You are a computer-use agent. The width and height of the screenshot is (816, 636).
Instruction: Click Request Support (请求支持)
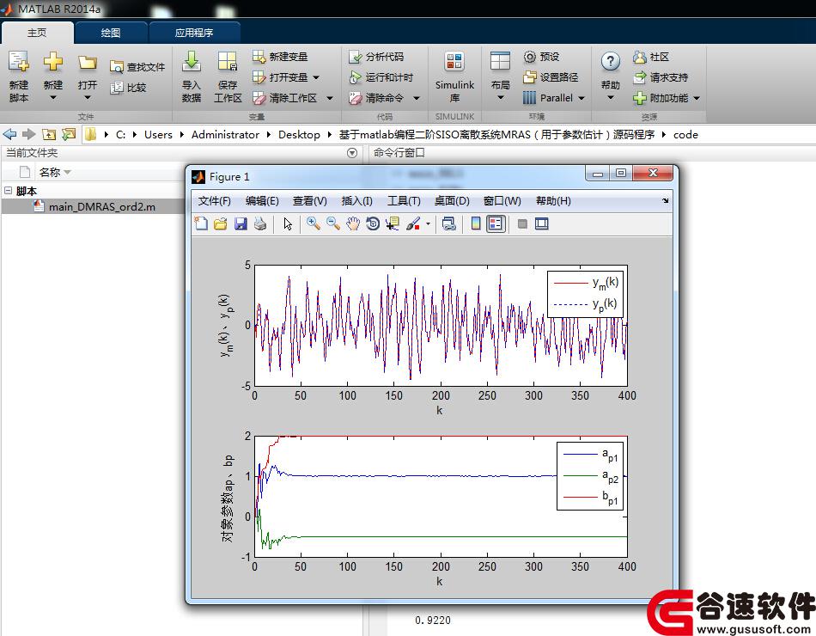[x=661, y=77]
